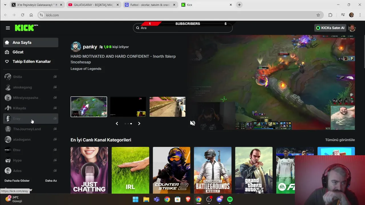Open the Just Chatting category card
Screen dimensions: 365x205
tap(89, 170)
